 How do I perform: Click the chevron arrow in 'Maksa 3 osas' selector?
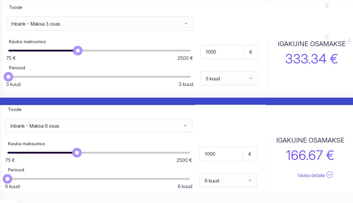(x=186, y=24)
